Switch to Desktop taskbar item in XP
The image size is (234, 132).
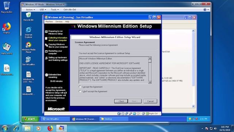tap(114, 119)
